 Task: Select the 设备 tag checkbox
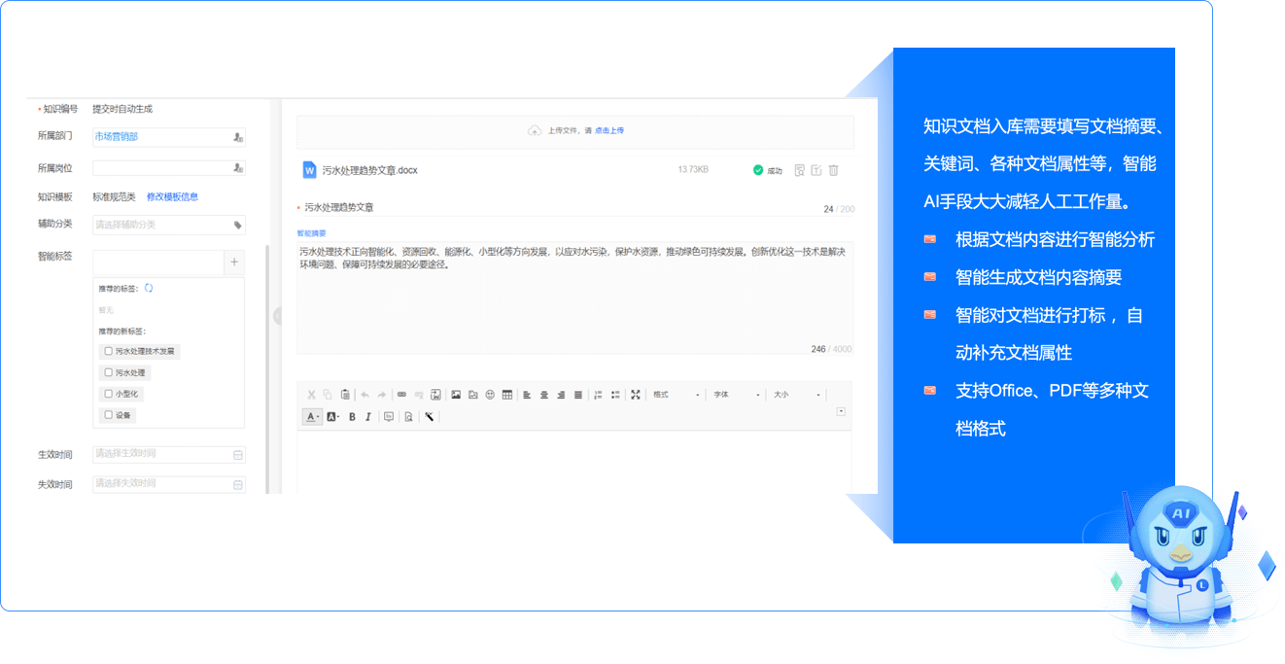click(108, 415)
